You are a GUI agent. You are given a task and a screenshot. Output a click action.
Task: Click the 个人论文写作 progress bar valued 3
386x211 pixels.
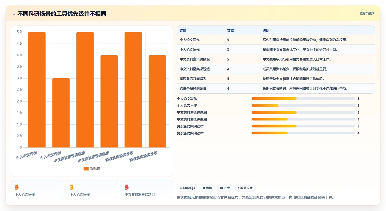(x=303, y=105)
